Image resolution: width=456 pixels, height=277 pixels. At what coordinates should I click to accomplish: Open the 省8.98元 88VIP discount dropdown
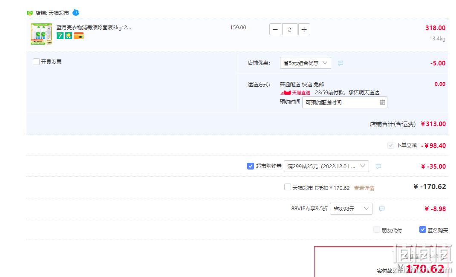click(x=351, y=209)
